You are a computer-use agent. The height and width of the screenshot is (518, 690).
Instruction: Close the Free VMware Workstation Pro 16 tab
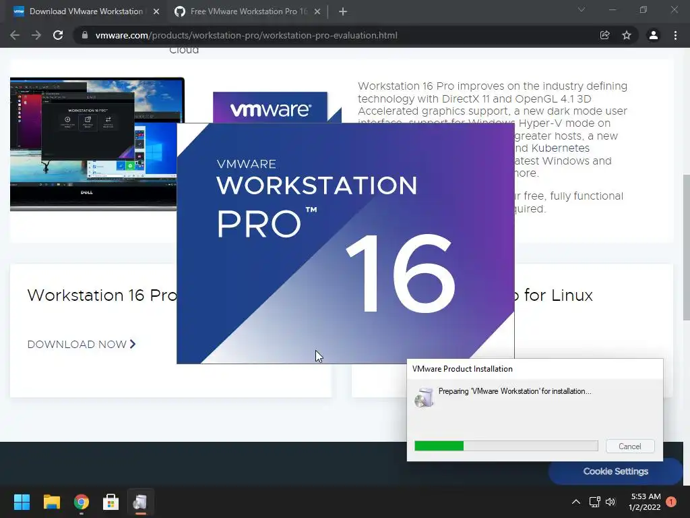[x=317, y=12]
